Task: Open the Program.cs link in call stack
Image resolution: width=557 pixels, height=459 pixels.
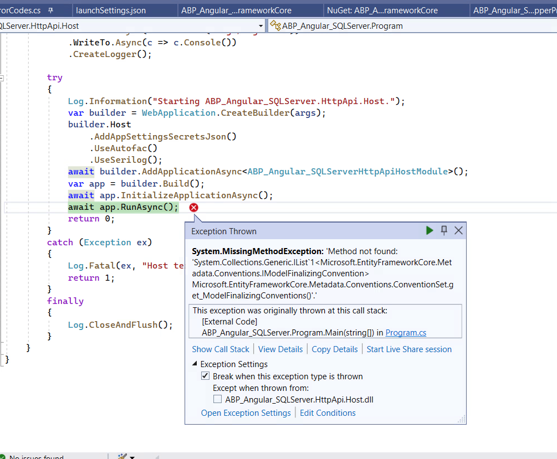Action: pos(406,333)
